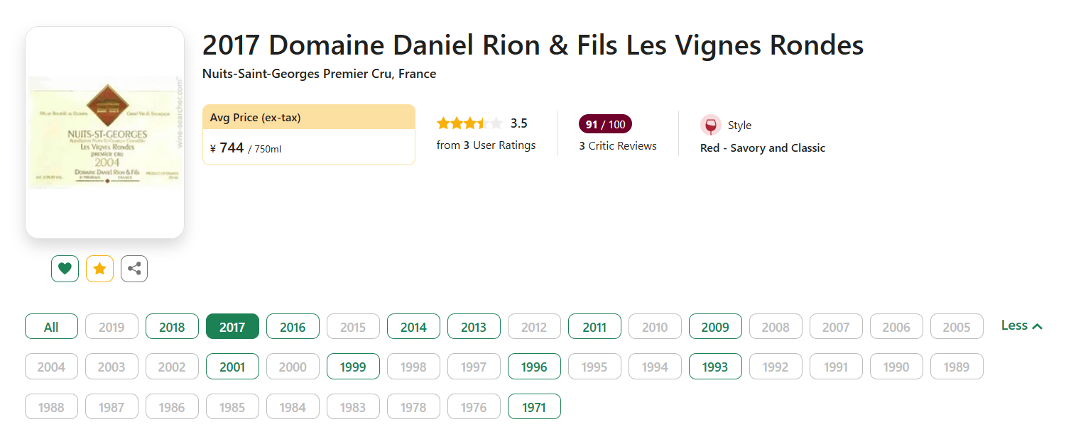Screen dimensions: 1066x434
Task: Open the wine label thumbnail image
Action: pyautogui.click(x=104, y=133)
